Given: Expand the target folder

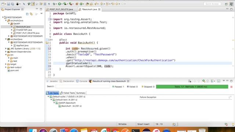Looking at the screenshot, I should [6, 64].
